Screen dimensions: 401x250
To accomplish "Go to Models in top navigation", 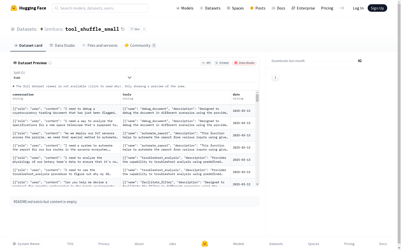I will point(185,8).
